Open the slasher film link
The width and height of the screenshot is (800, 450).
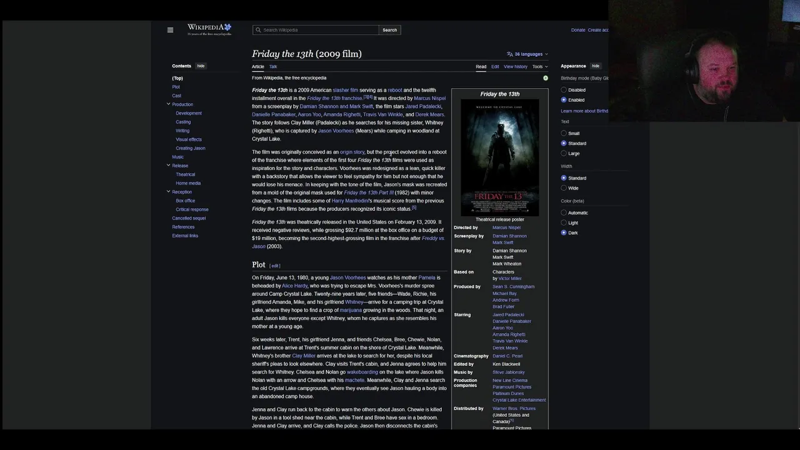pyautogui.click(x=346, y=90)
